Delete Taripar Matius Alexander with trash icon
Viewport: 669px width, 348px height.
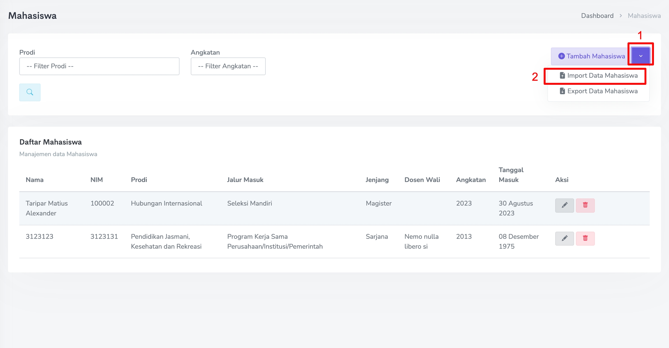(x=585, y=205)
